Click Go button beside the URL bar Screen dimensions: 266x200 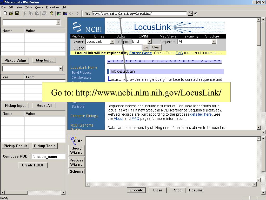click(x=190, y=14)
